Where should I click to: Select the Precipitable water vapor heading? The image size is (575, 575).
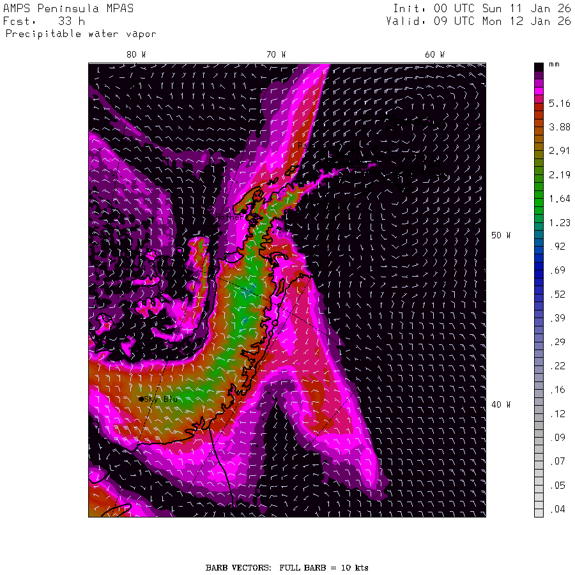click(80, 34)
